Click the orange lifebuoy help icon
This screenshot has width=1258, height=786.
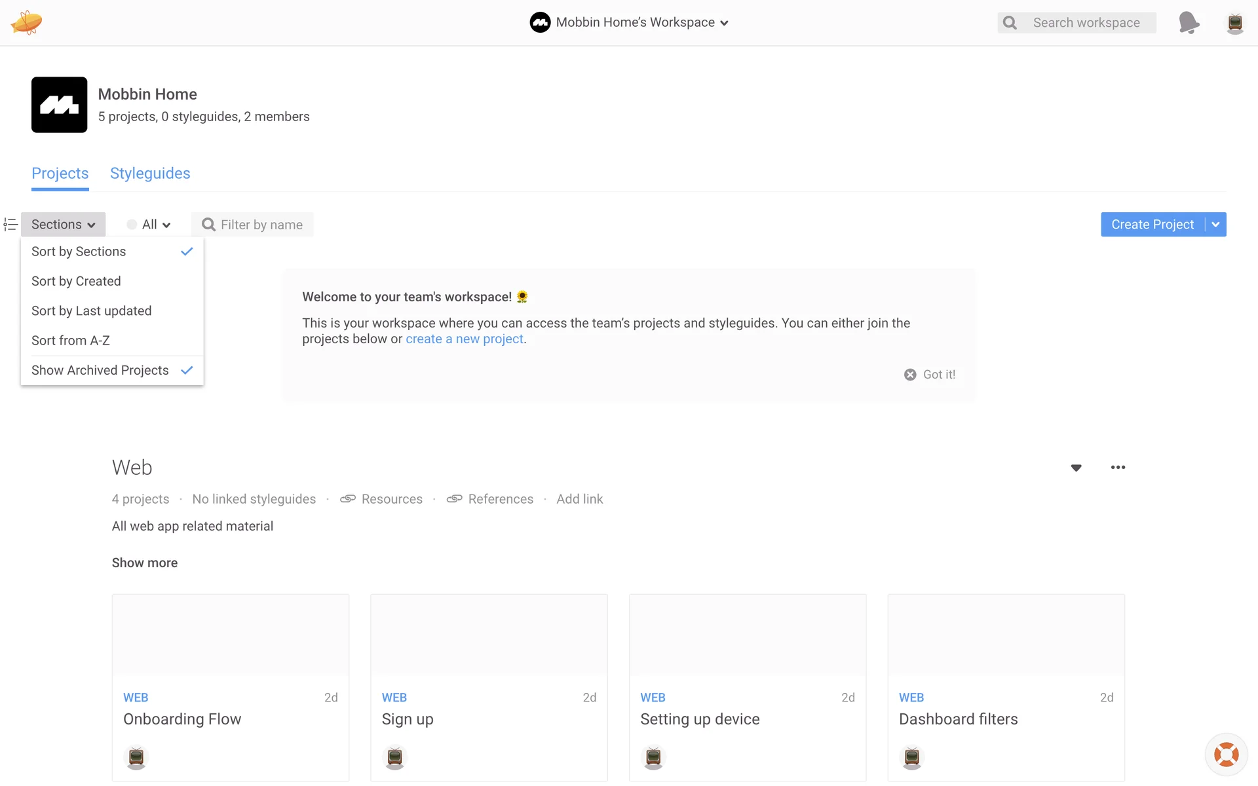1226,755
